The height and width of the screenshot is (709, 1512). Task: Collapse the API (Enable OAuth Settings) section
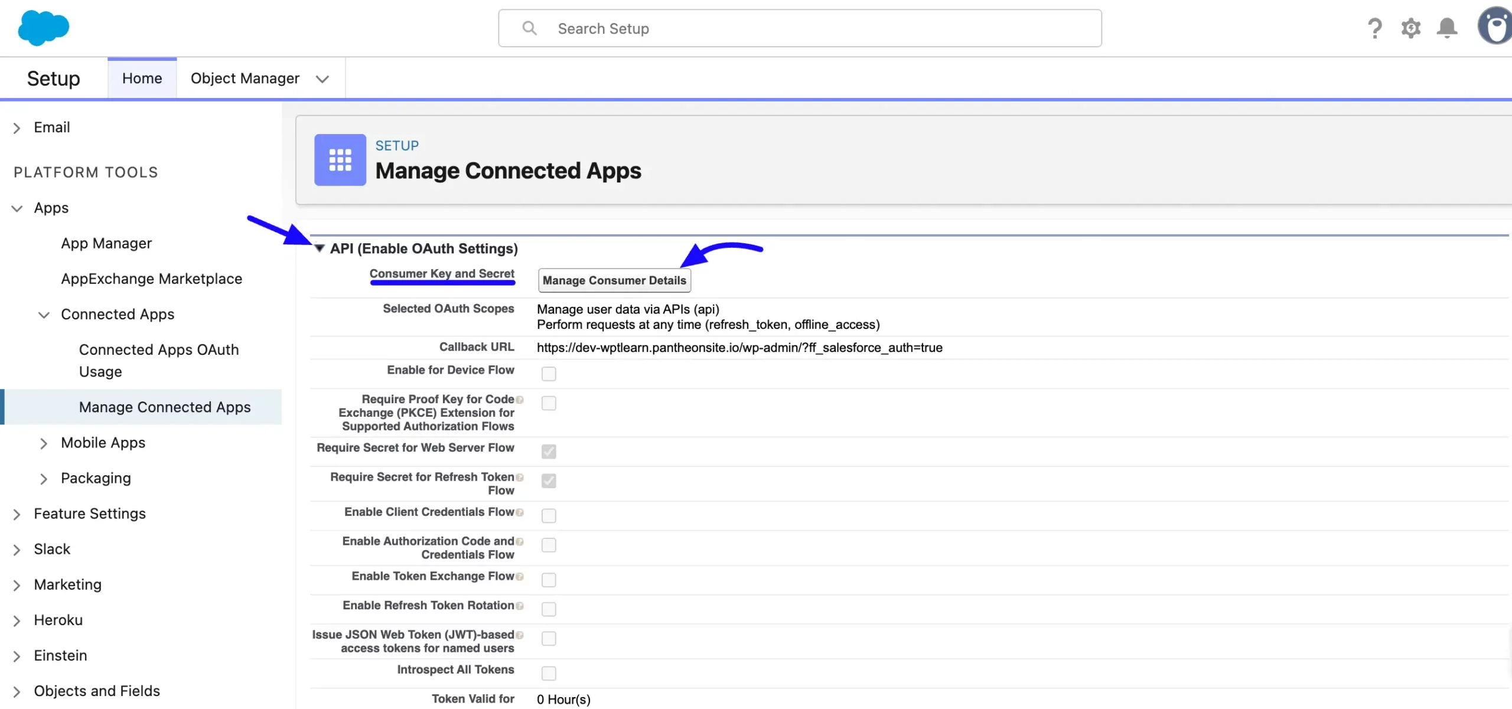(x=320, y=249)
